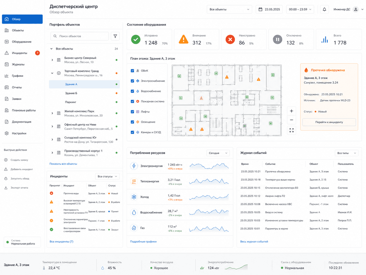Click the Перейти к инциденту button
This screenshot has height=275, width=366.
pyautogui.click(x=329, y=122)
